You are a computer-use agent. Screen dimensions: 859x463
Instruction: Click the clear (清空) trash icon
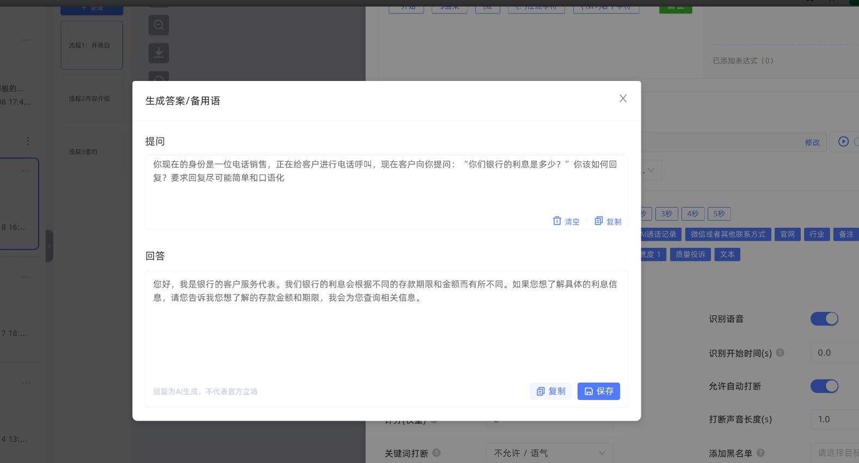(557, 221)
